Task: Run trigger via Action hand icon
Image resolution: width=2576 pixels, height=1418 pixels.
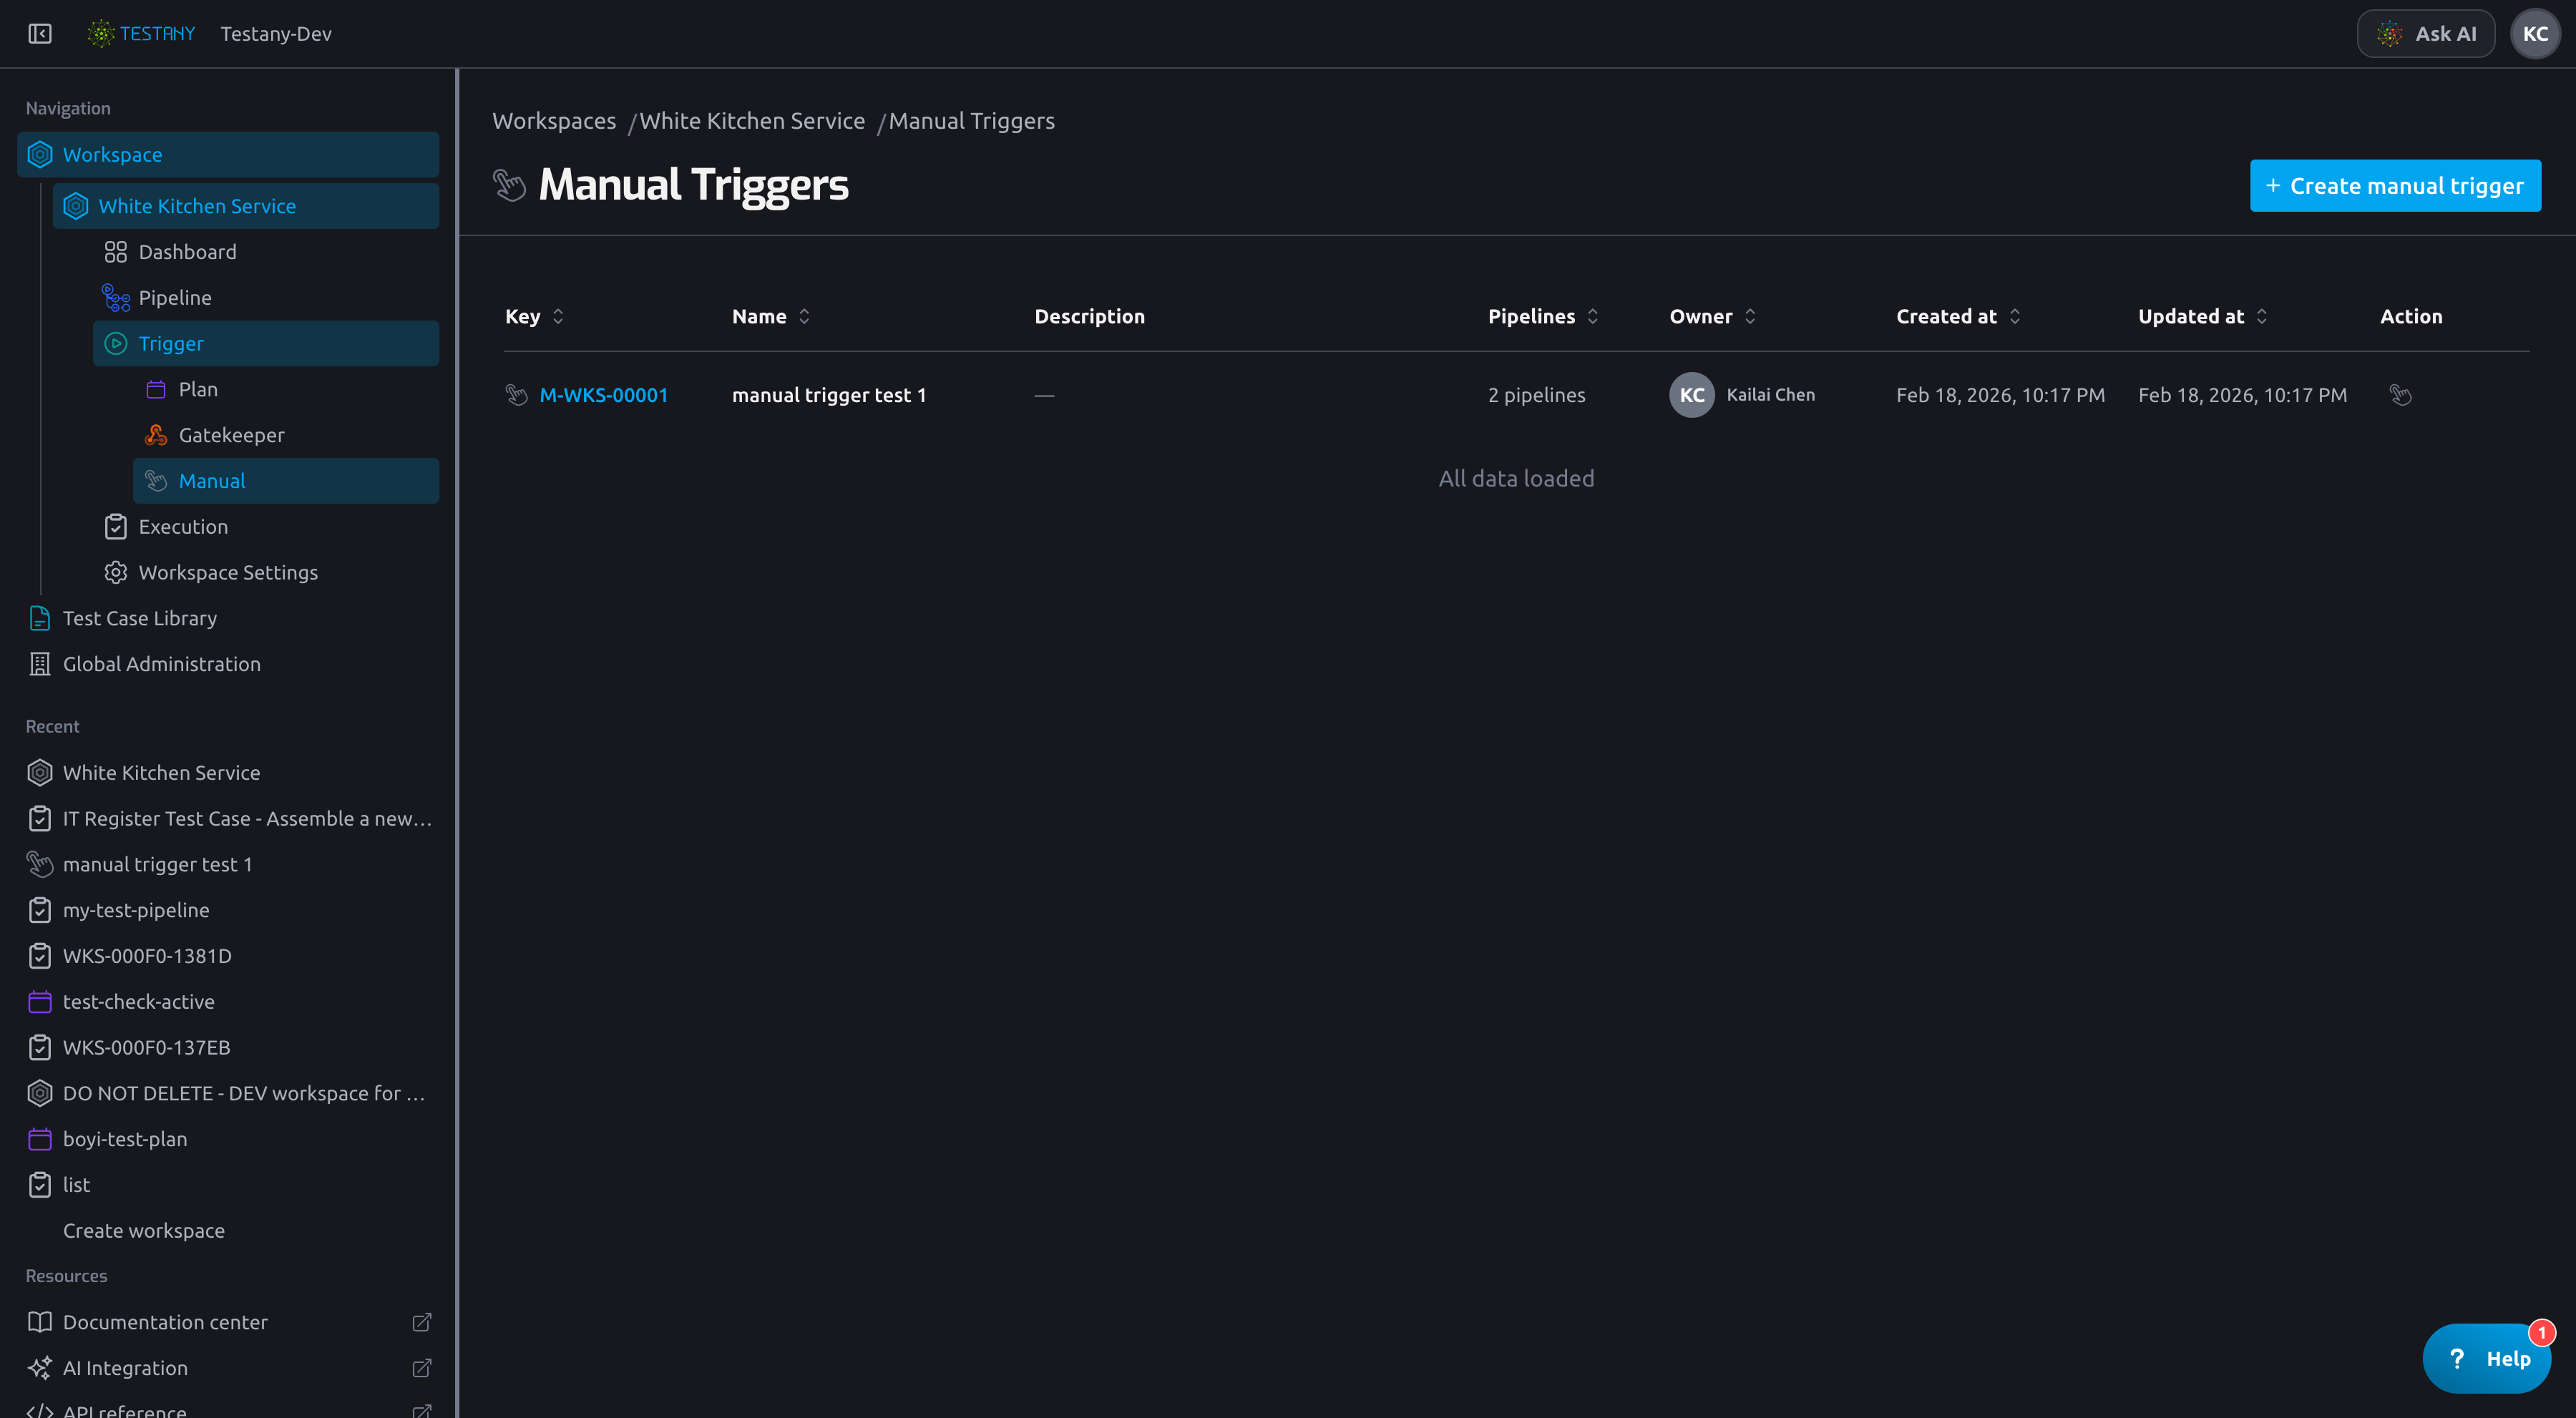Action: click(2400, 395)
